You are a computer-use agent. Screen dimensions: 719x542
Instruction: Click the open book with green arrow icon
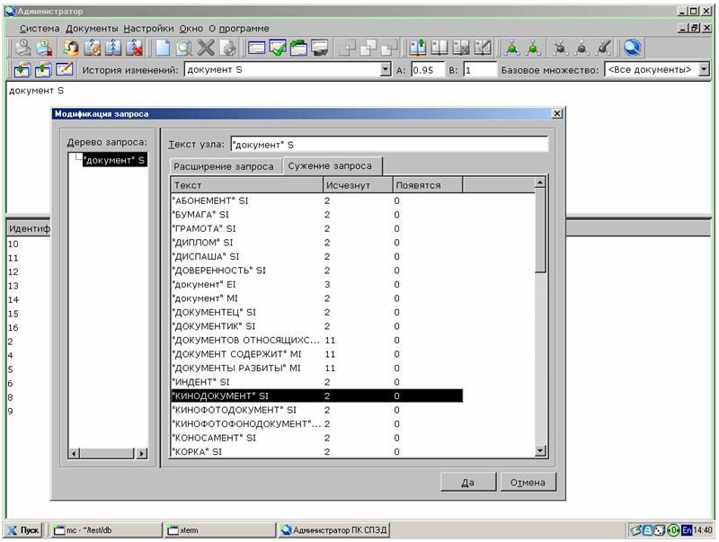417,49
